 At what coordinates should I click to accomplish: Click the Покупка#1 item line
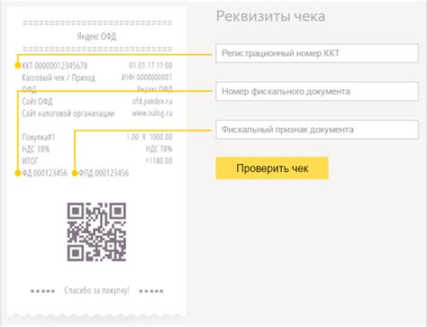(39, 137)
